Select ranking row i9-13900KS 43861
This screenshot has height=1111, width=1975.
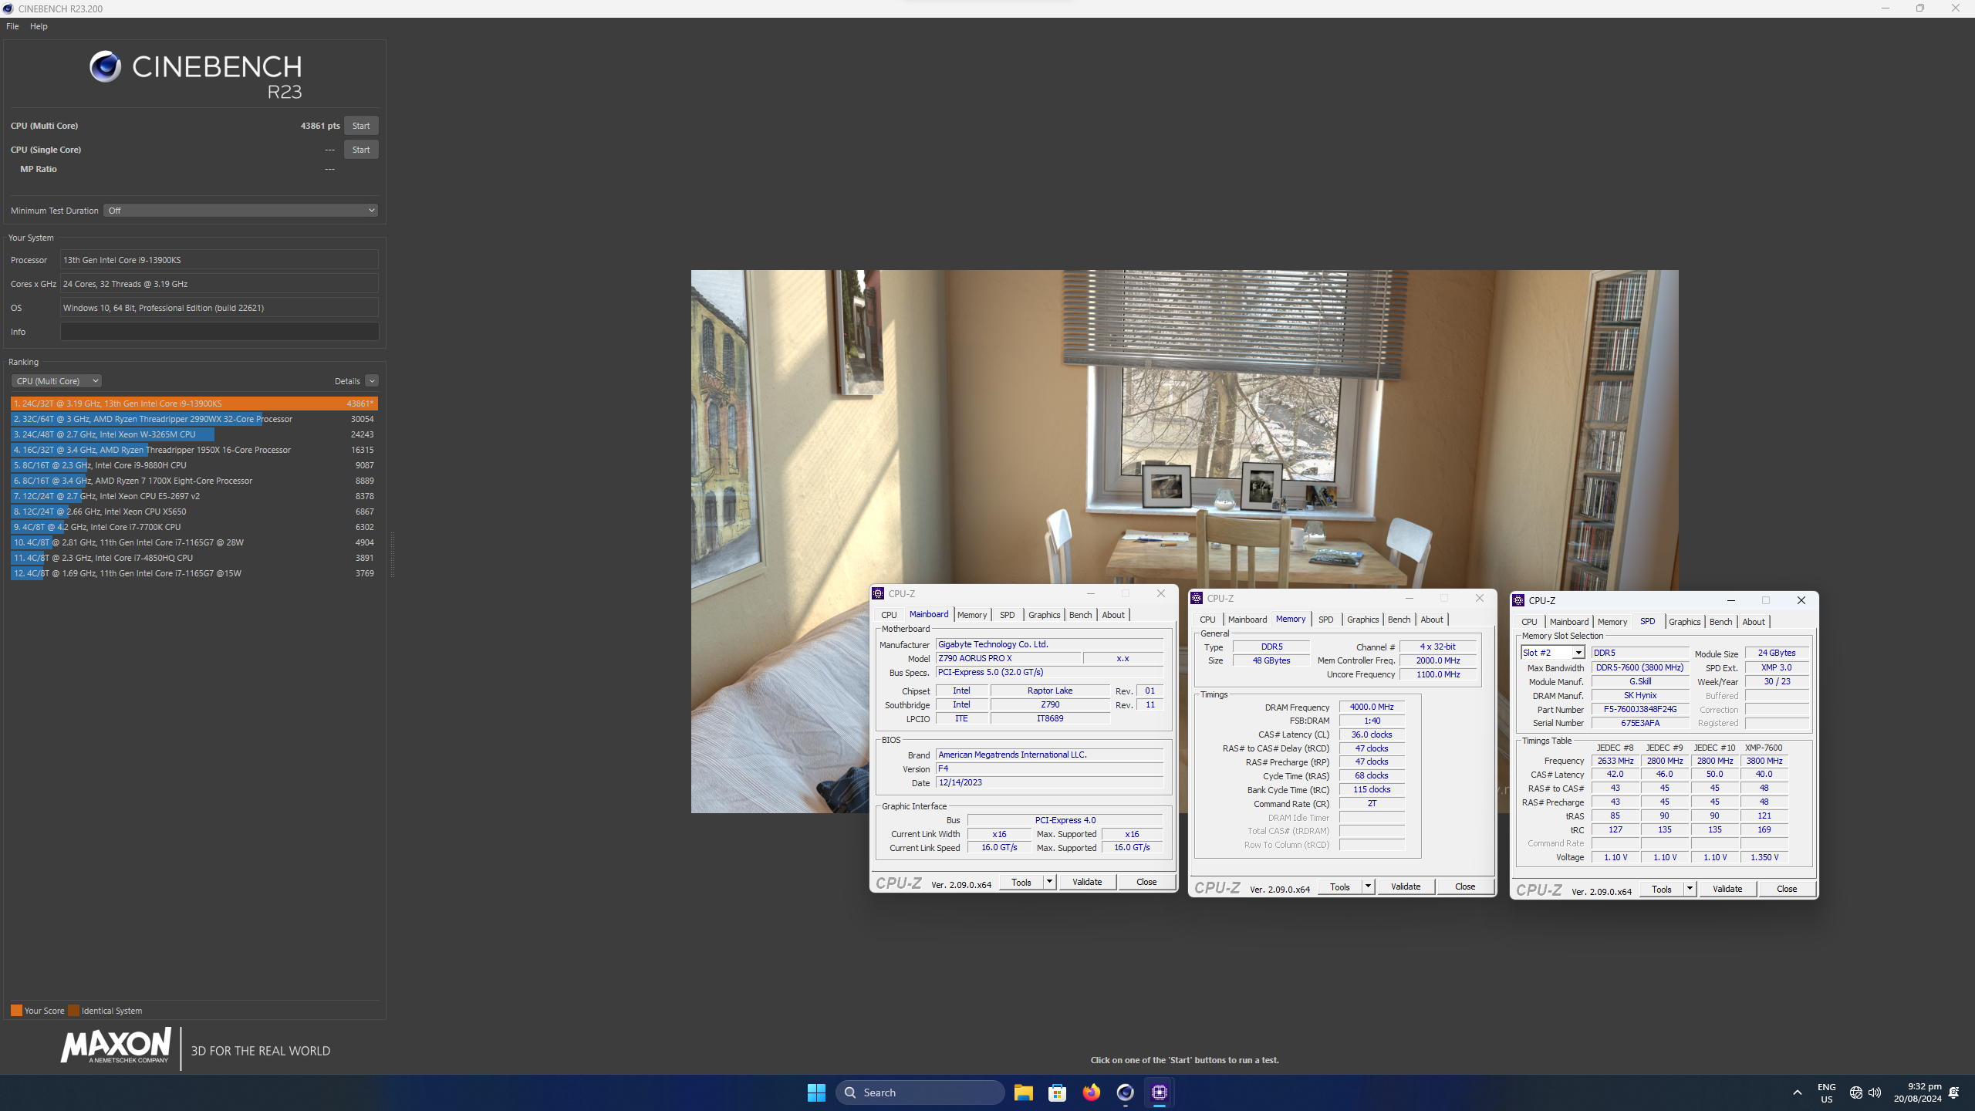coord(194,404)
